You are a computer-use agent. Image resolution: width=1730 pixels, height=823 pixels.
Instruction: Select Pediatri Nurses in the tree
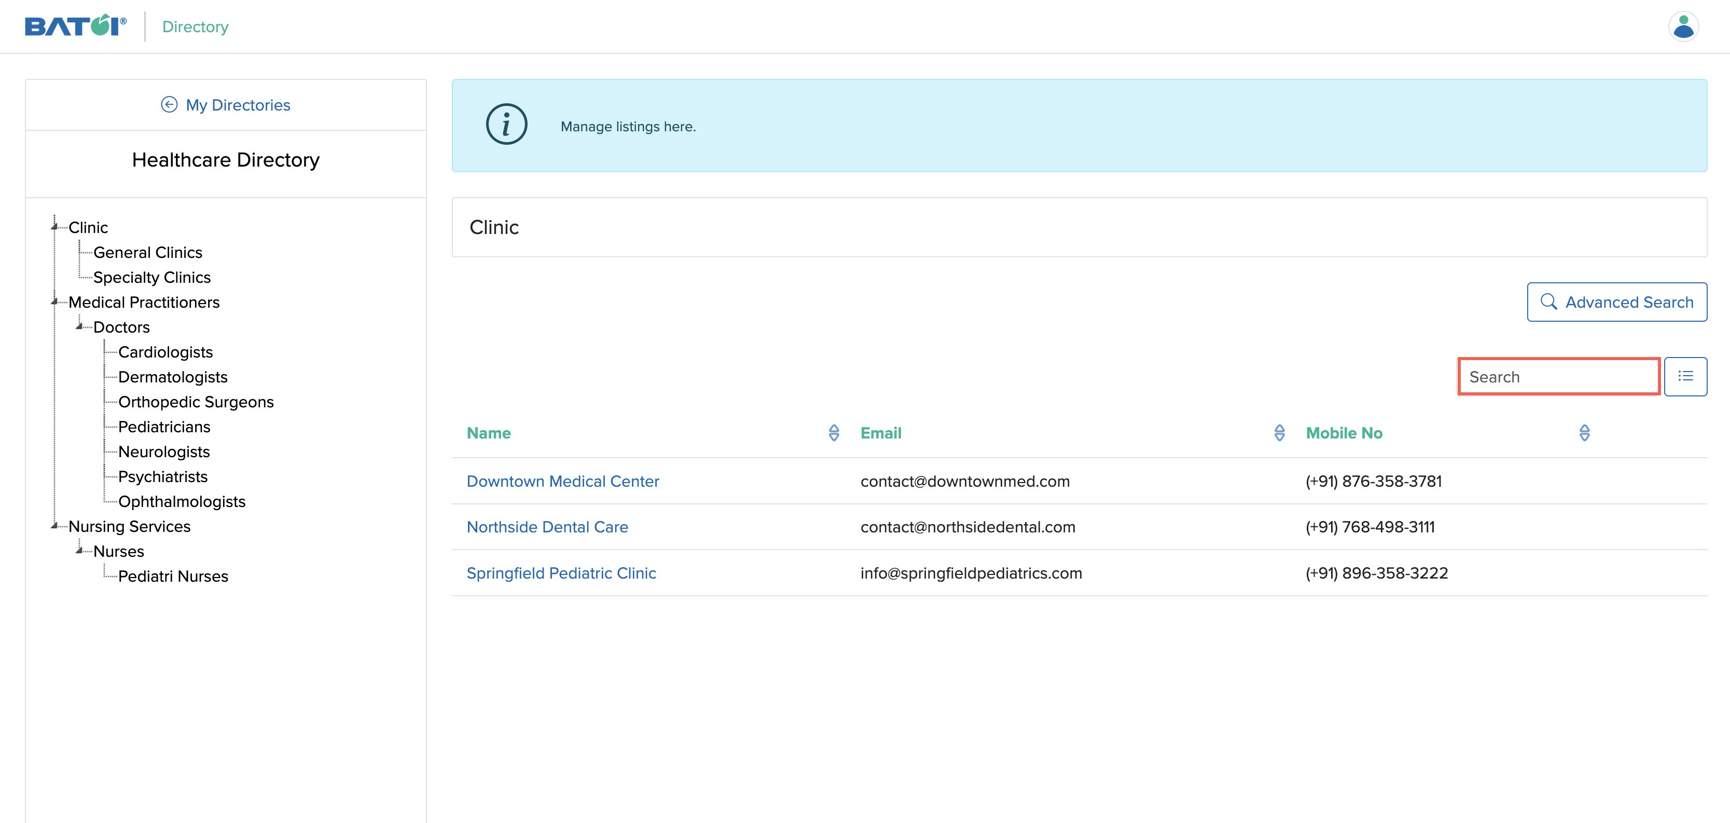(x=173, y=576)
